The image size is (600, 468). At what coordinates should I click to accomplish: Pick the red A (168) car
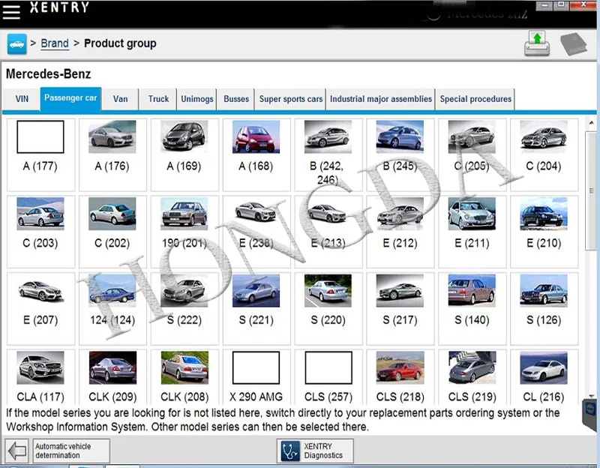coord(256,136)
